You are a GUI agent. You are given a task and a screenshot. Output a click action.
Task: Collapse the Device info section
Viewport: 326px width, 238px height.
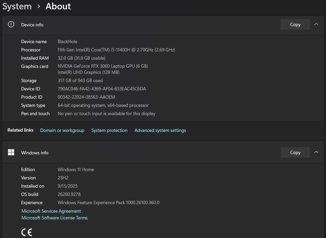(x=316, y=24)
